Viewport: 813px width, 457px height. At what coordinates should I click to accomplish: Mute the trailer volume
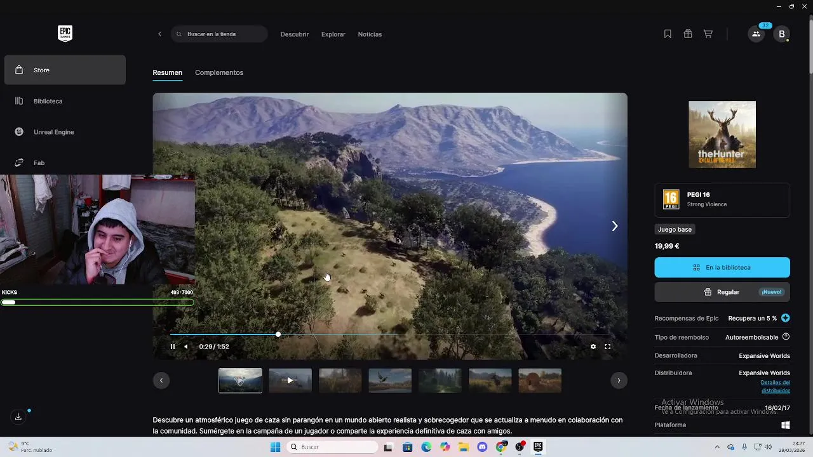coord(185,347)
